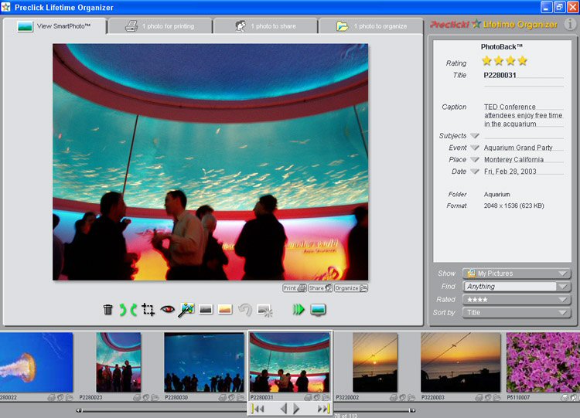Click the sepia tone effect icon
Image resolution: width=580 pixels, height=418 pixels.
225,310
